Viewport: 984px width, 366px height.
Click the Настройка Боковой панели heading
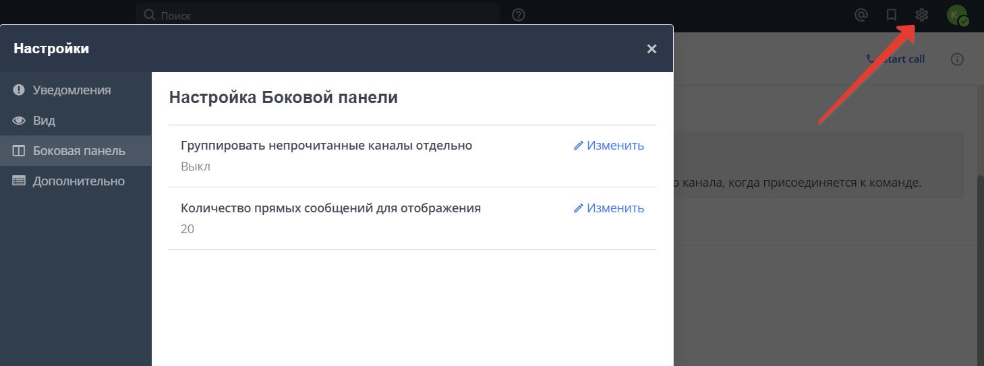[x=283, y=98]
